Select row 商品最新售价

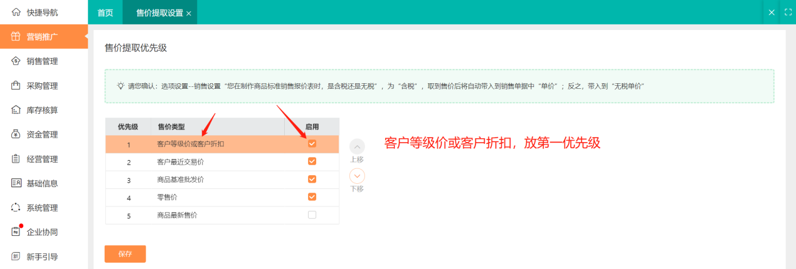(222, 215)
